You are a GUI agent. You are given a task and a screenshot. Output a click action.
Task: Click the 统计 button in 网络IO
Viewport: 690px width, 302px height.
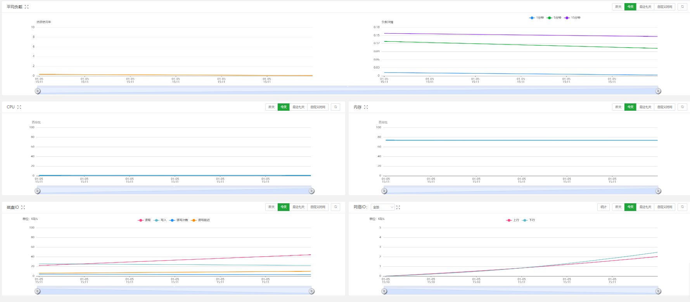click(x=604, y=207)
